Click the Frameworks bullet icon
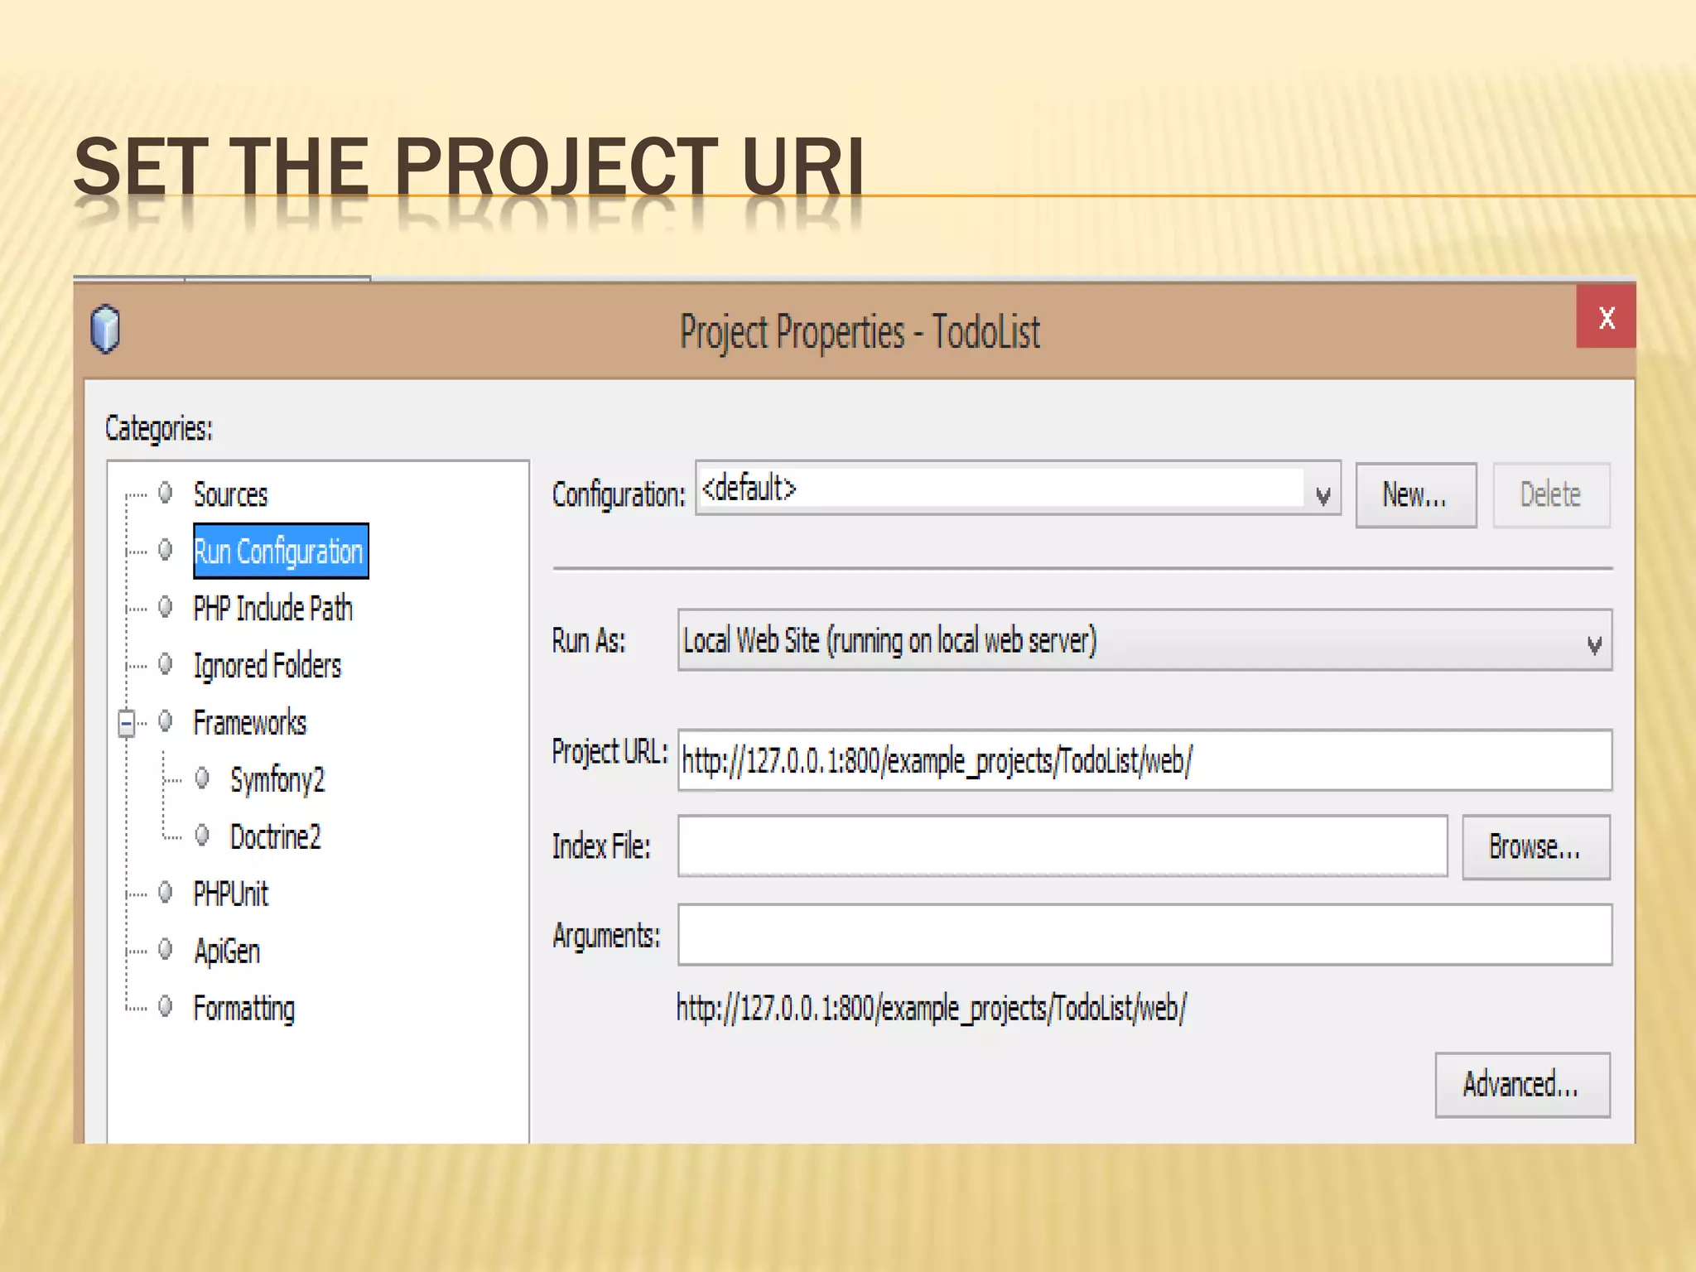The image size is (1696, 1272). point(166,721)
